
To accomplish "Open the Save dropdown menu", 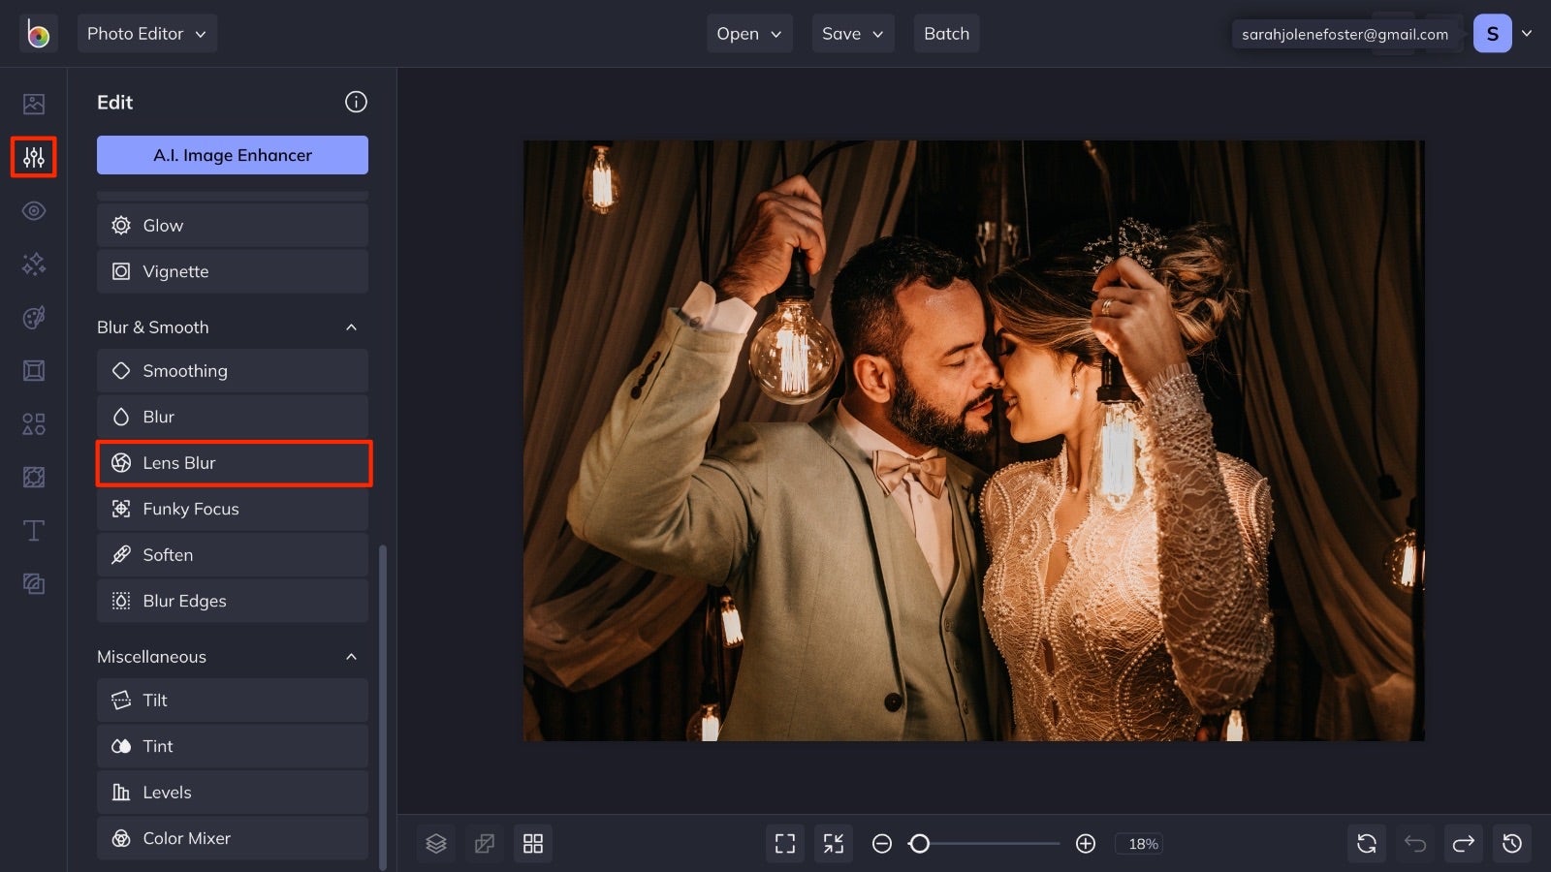I will [x=852, y=33].
